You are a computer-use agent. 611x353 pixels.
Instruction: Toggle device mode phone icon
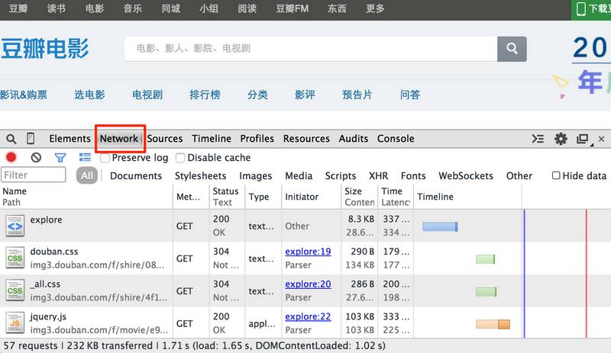[x=31, y=139]
